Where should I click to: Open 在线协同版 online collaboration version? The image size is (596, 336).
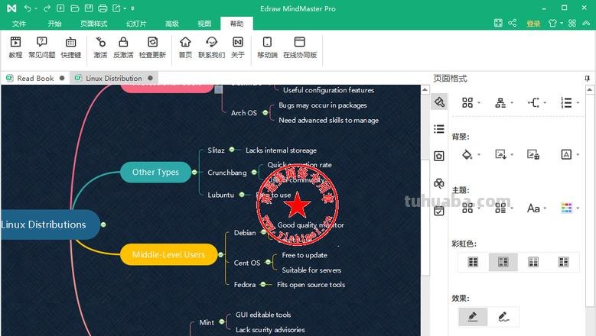point(300,47)
